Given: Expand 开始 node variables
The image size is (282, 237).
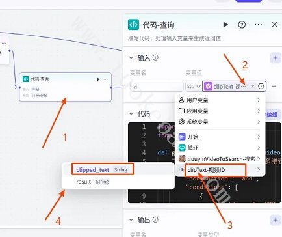Looking at the screenshot, I should point(219,137).
